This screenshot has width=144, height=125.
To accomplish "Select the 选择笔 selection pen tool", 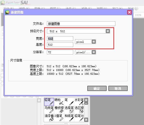I will 69,110.
